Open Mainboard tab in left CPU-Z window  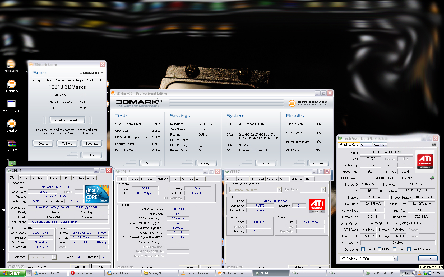click(39, 178)
